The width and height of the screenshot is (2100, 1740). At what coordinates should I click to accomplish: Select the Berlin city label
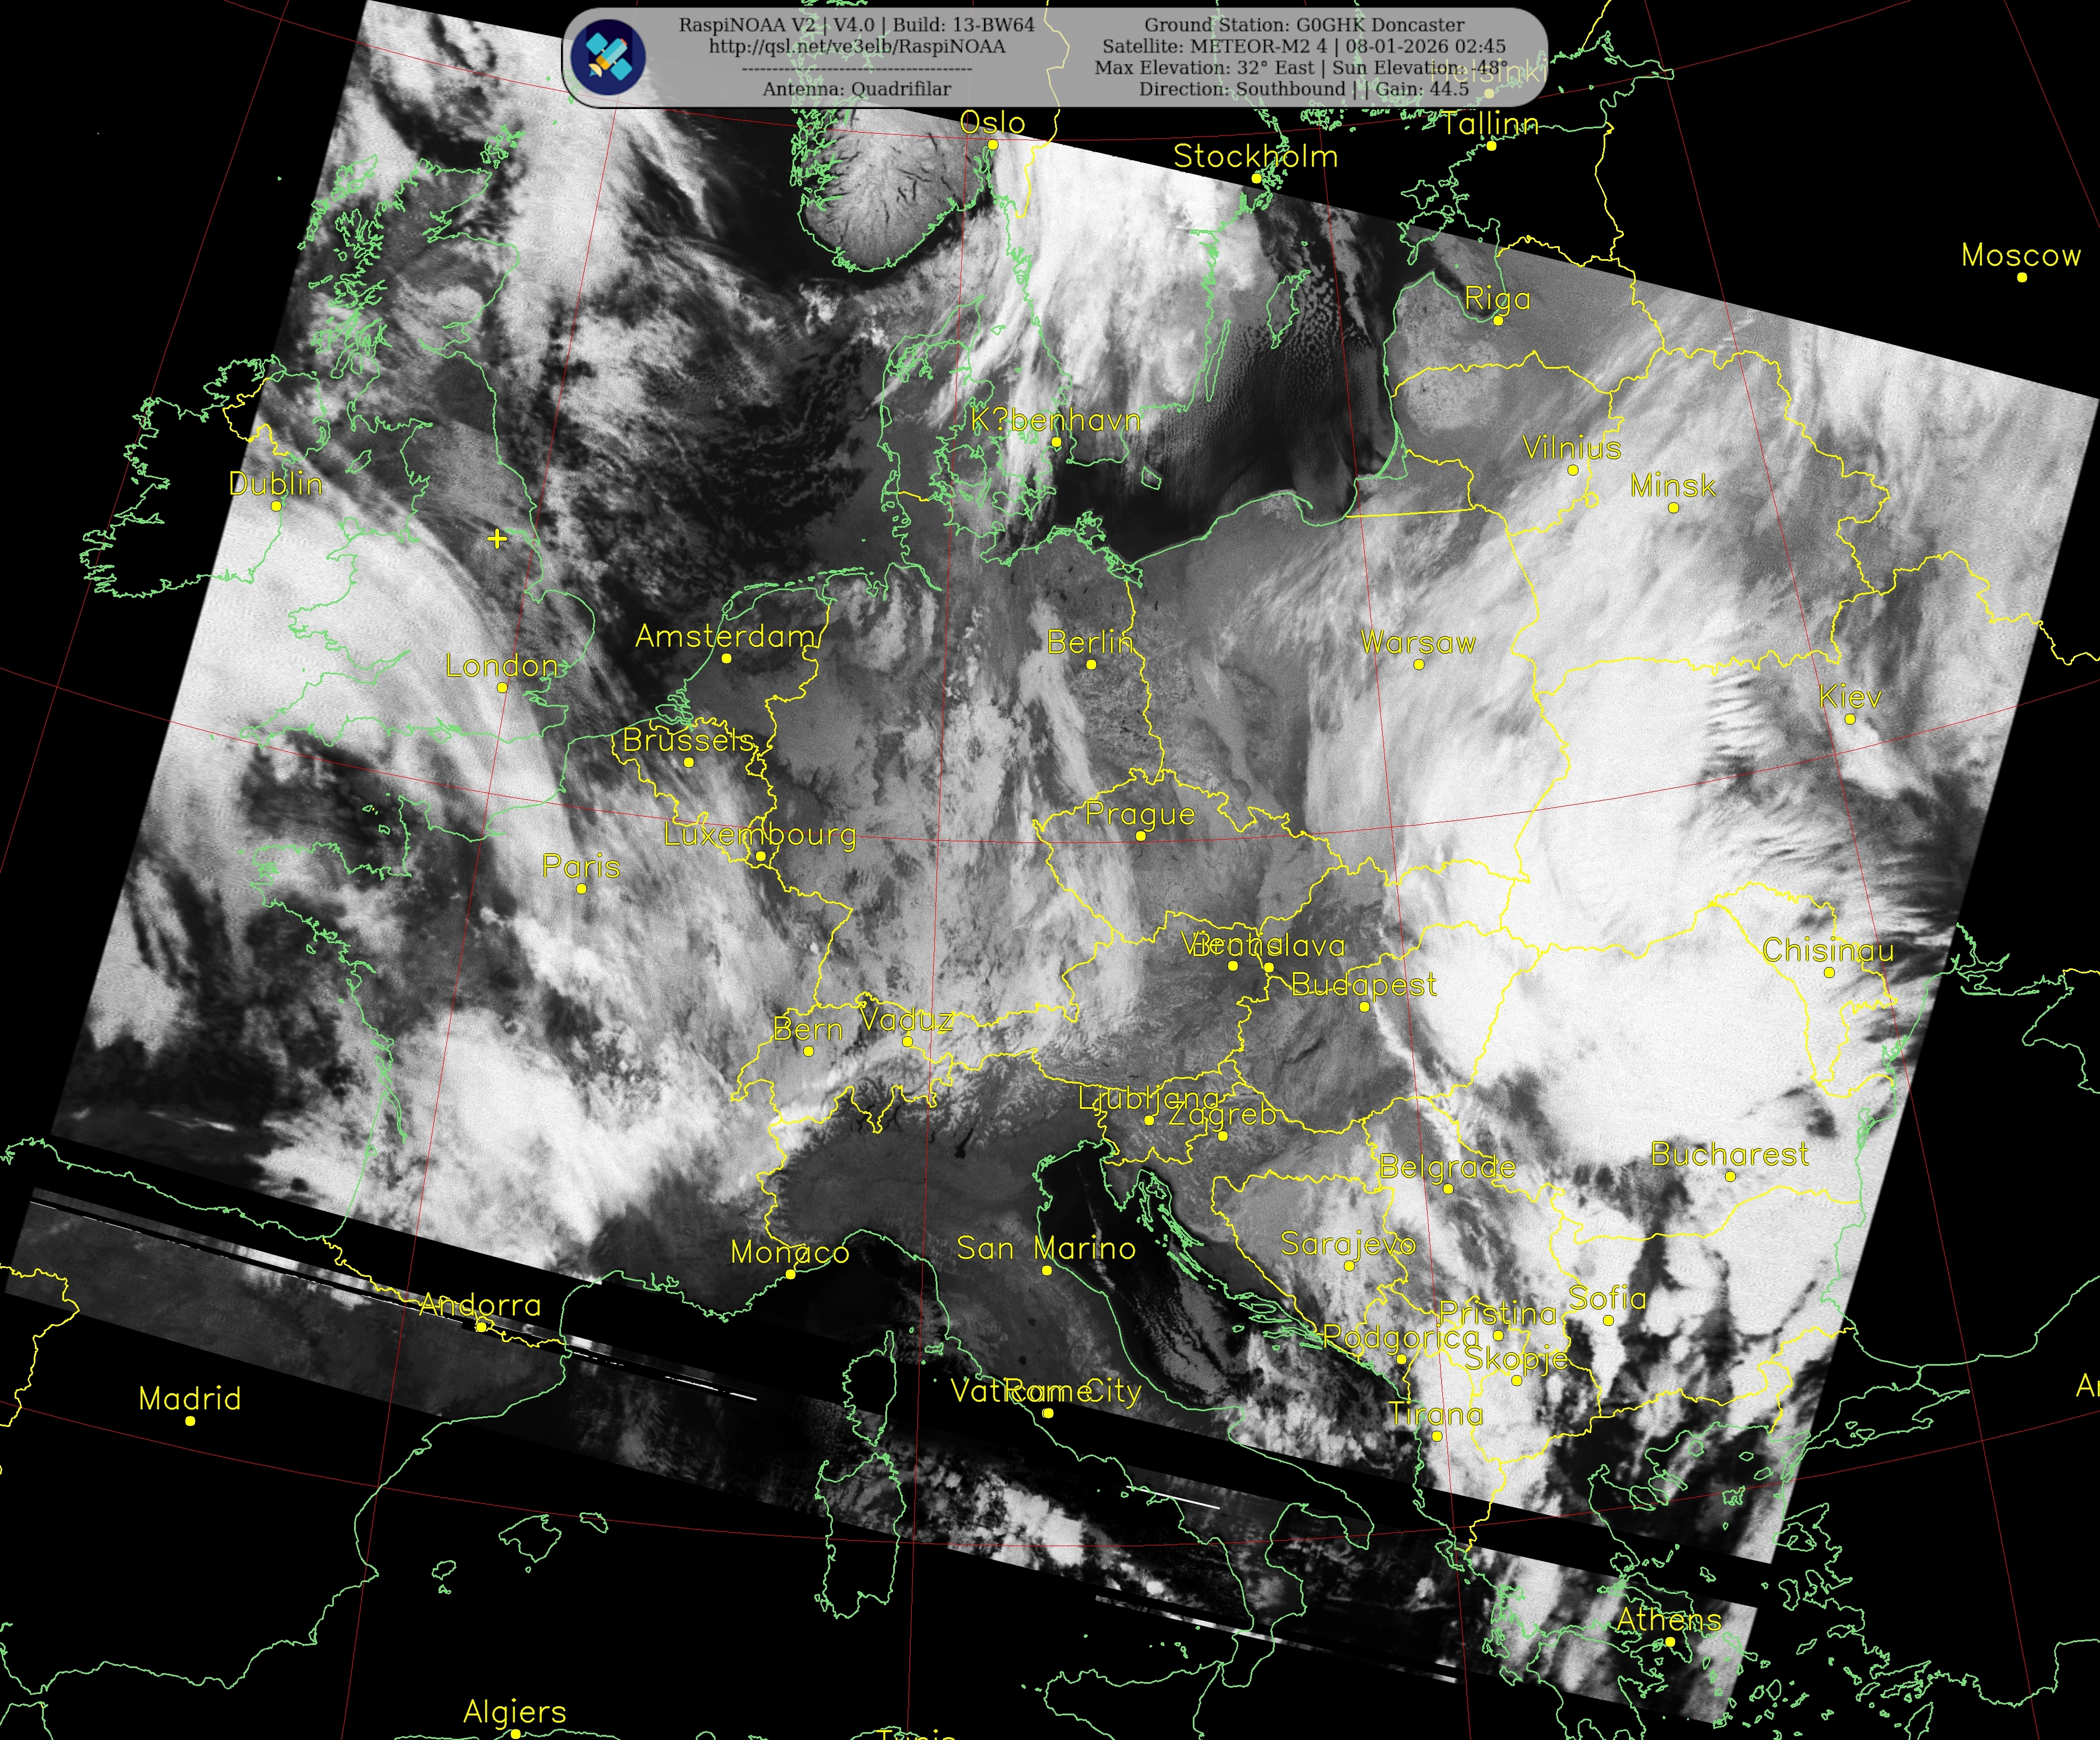pos(1090,642)
